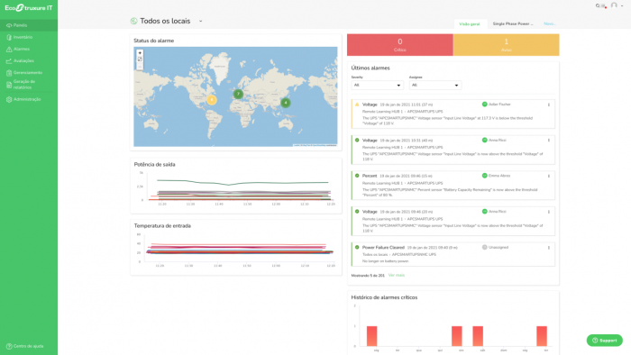
Task: Open Centro de ajuda help icon
Action: point(9,346)
